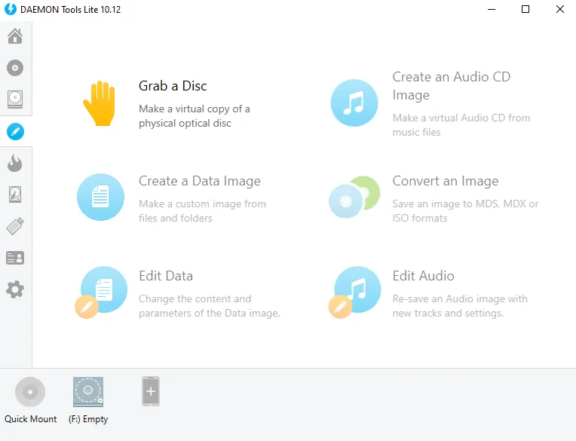
Task: Click the Create an Audio CD Image music icon
Action: click(354, 103)
